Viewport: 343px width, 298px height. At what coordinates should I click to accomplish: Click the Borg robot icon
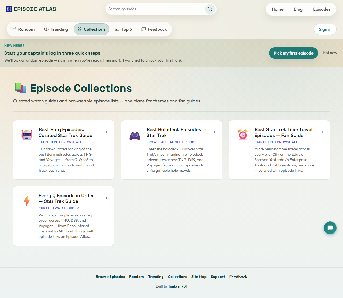pyautogui.click(x=27, y=135)
